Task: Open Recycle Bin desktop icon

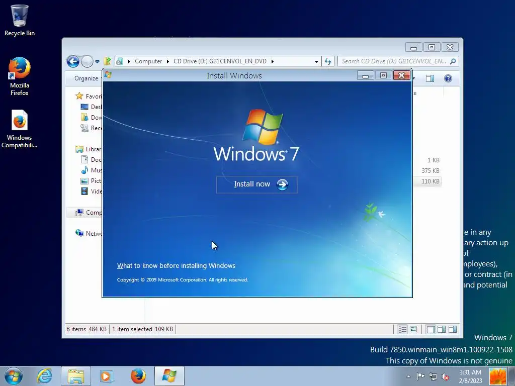Action: coord(20,20)
